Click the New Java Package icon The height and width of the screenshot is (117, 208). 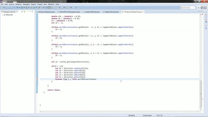click(x=32, y=8)
